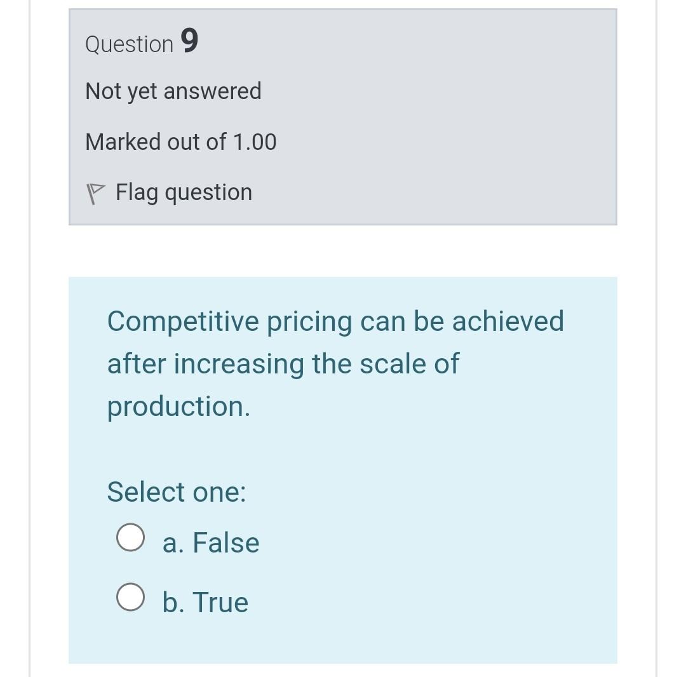This screenshot has height=677, width=686.
Task: Select the True radio button
Action: coord(131,597)
